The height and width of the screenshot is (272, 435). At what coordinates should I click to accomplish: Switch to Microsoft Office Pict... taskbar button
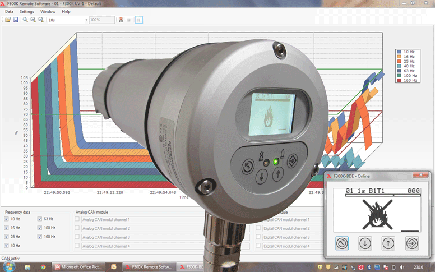80,267
